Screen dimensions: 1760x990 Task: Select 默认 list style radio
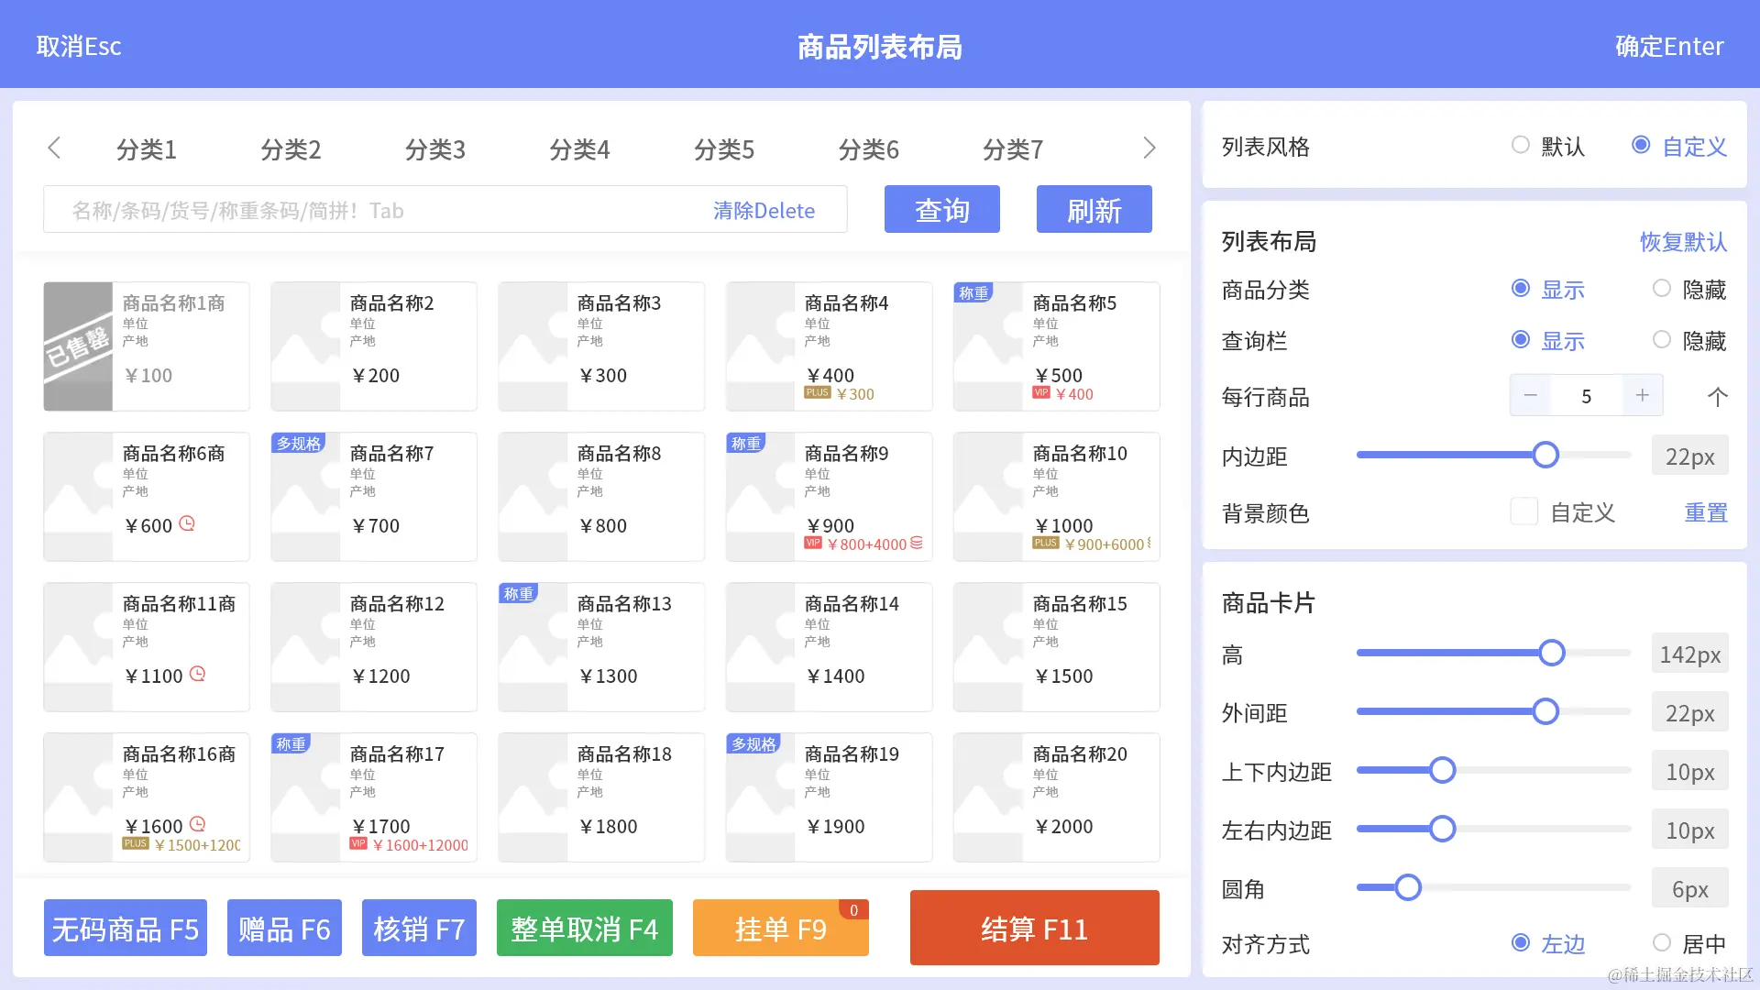(1521, 145)
